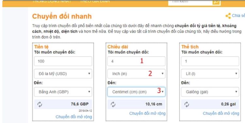Expand the Inch (in) unit dropdown
This screenshot has width=245, height=123.
click(137, 74)
